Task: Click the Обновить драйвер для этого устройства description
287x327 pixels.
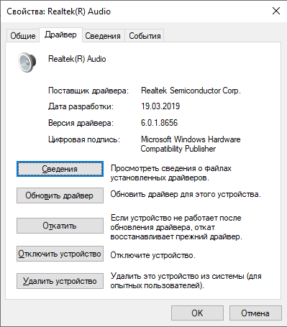Action: [x=186, y=194]
